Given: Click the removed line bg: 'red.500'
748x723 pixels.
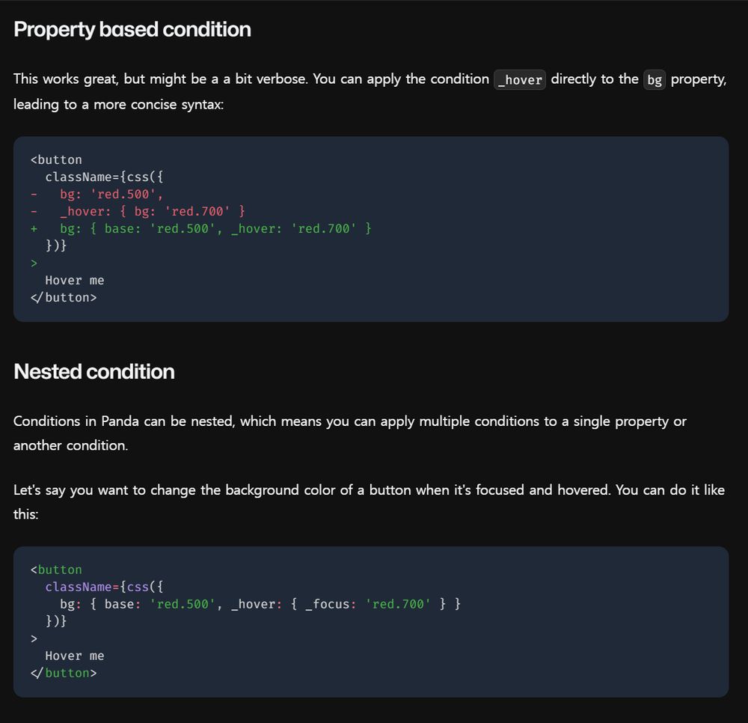Looking at the screenshot, I should click(x=111, y=195).
